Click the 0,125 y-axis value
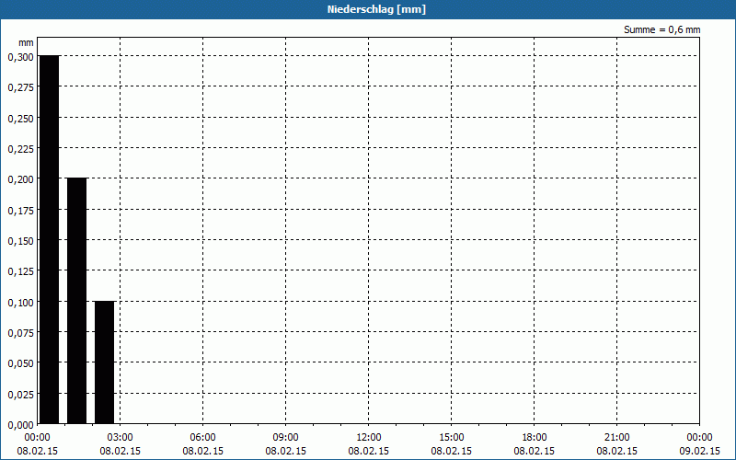Viewport: 736px width, 460px height. [x=21, y=271]
